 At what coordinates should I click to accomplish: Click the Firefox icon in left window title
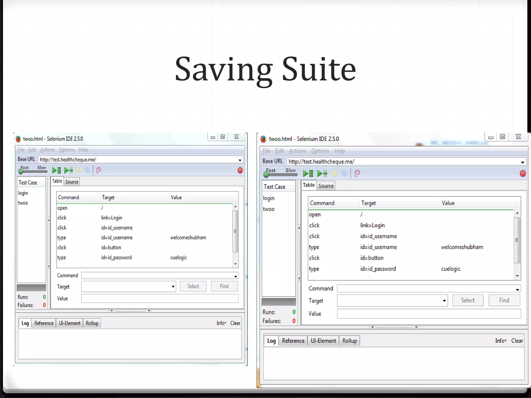point(18,139)
